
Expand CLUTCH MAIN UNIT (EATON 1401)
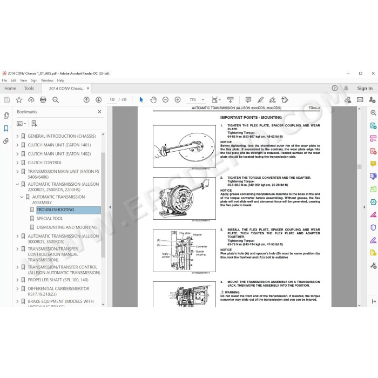pos(17,145)
